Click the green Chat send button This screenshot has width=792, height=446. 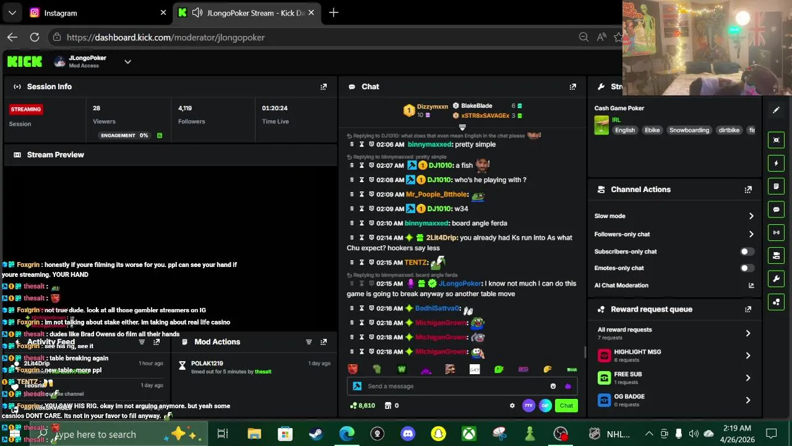coord(567,406)
